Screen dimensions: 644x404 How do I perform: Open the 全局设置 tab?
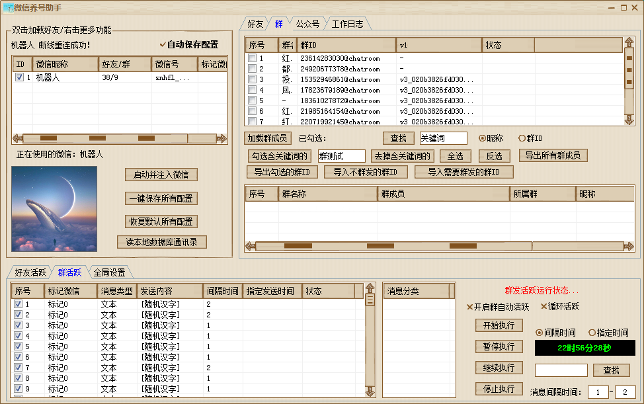click(109, 272)
